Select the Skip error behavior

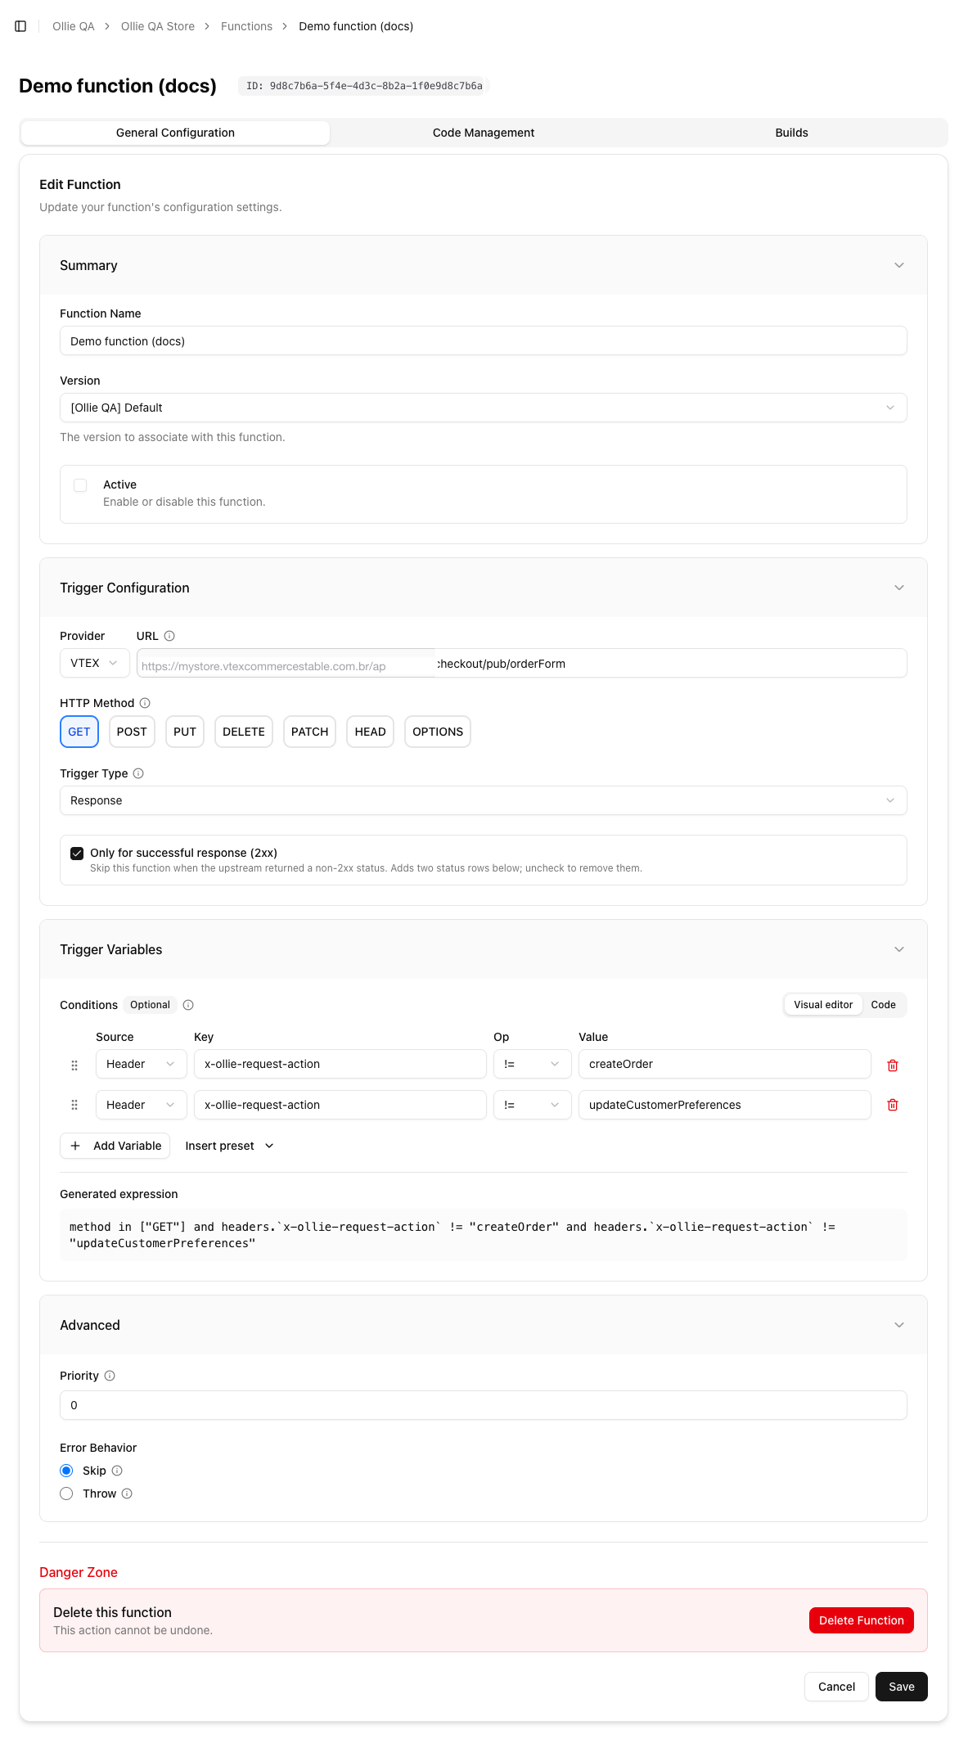[66, 1471]
